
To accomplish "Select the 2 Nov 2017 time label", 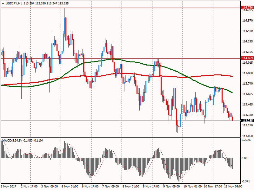I will [9, 187].
